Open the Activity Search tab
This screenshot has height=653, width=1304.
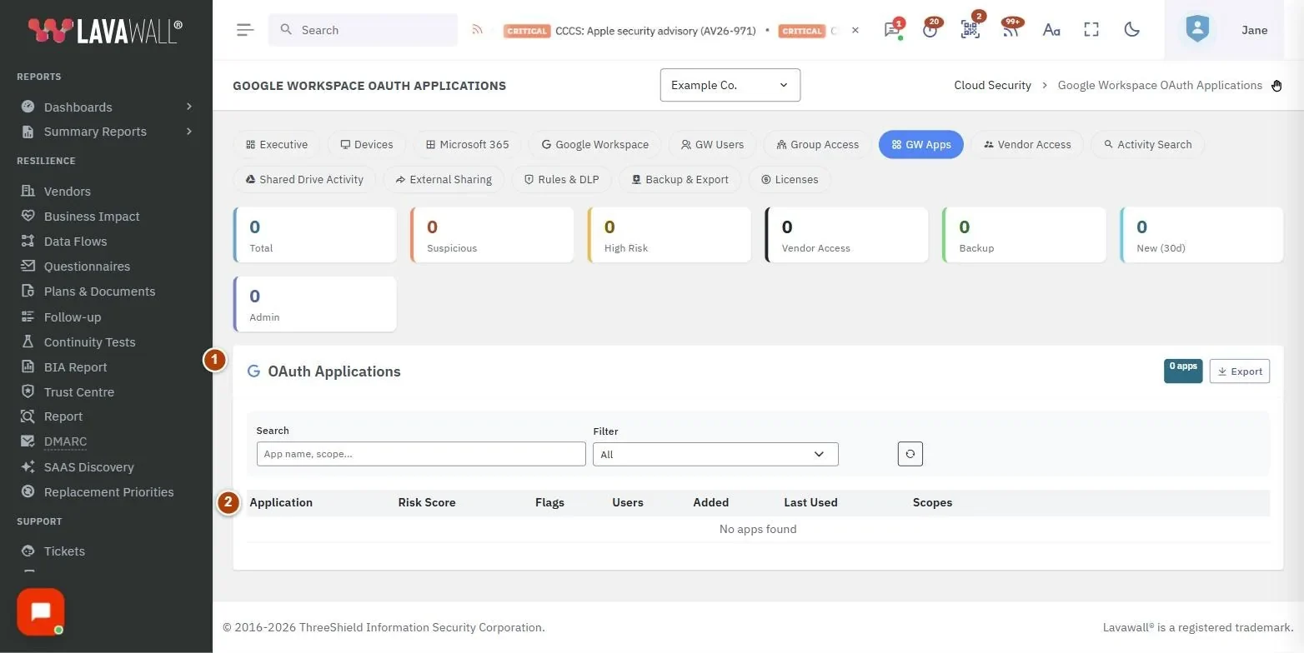pyautogui.click(x=1147, y=144)
